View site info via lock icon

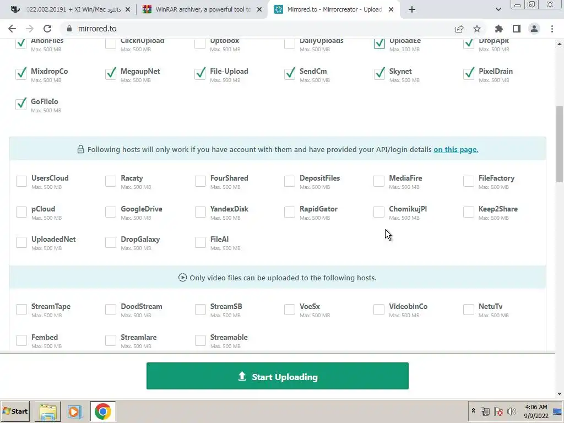69,29
